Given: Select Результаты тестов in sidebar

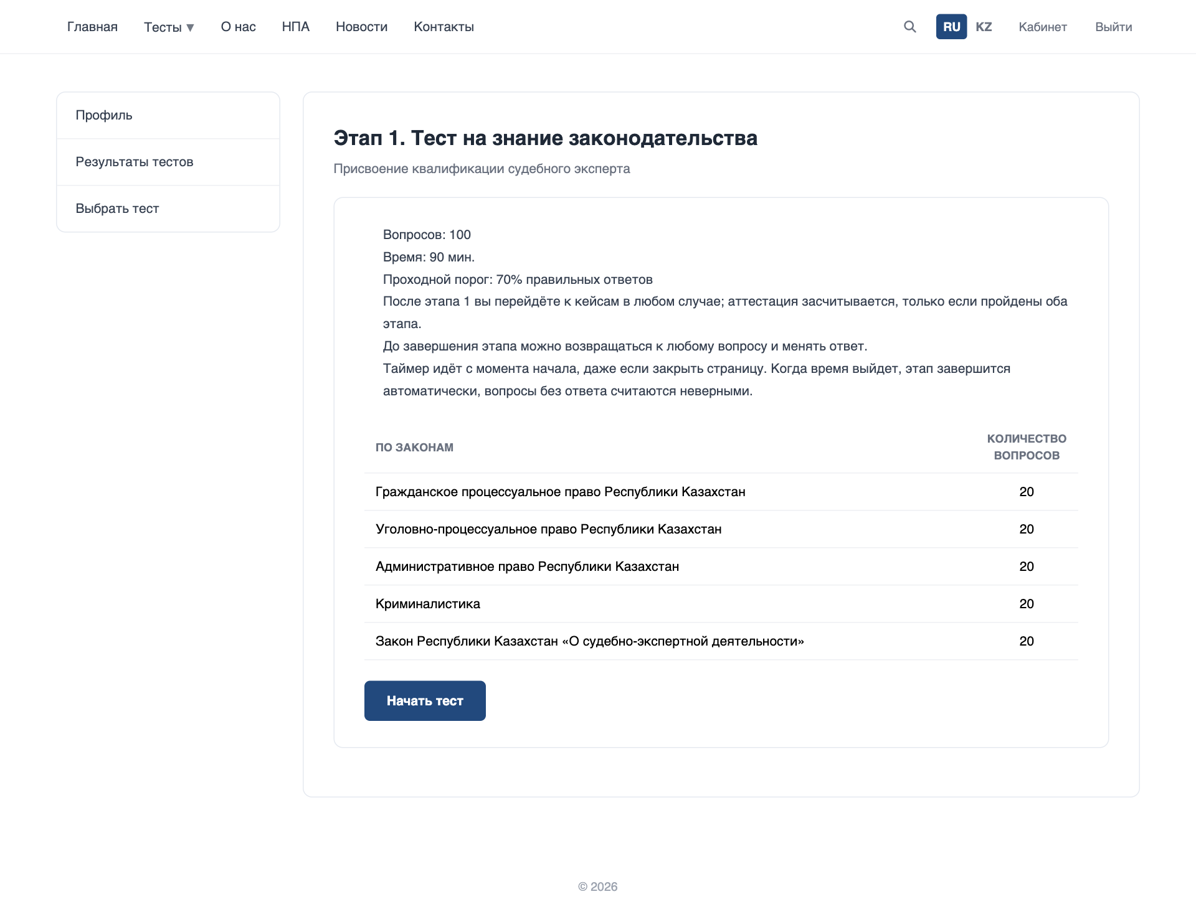Looking at the screenshot, I should tap(168, 162).
